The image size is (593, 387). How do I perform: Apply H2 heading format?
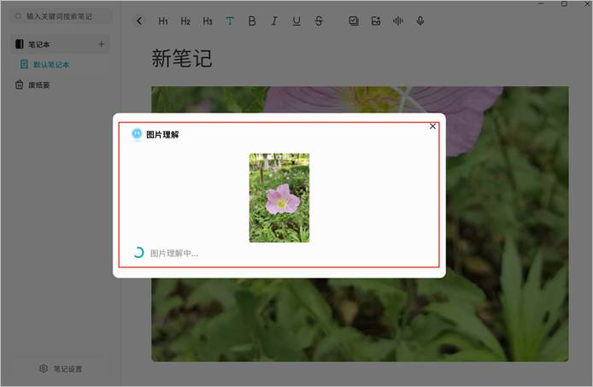point(185,21)
